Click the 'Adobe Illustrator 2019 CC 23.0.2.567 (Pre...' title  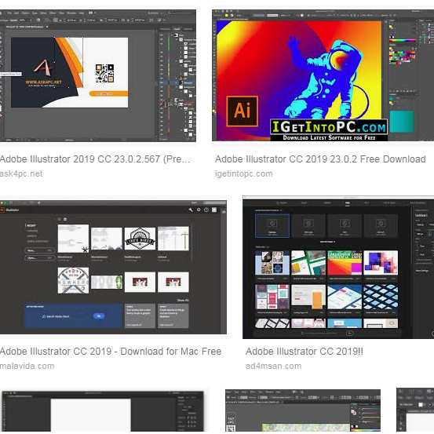(x=95, y=159)
